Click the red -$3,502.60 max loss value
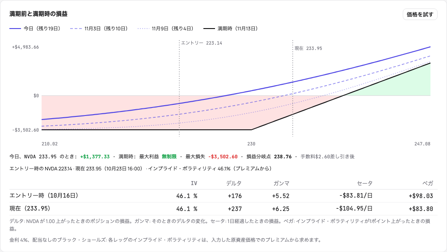 [x=223, y=157]
